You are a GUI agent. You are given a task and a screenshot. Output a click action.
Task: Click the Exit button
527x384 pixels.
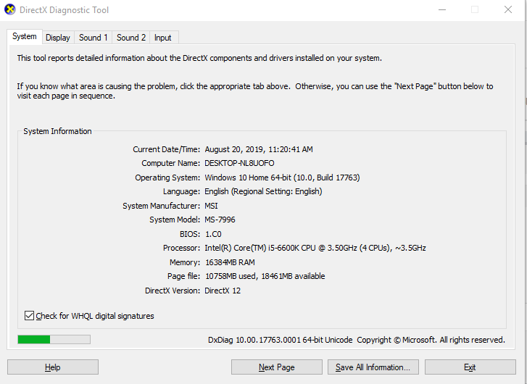point(470,367)
